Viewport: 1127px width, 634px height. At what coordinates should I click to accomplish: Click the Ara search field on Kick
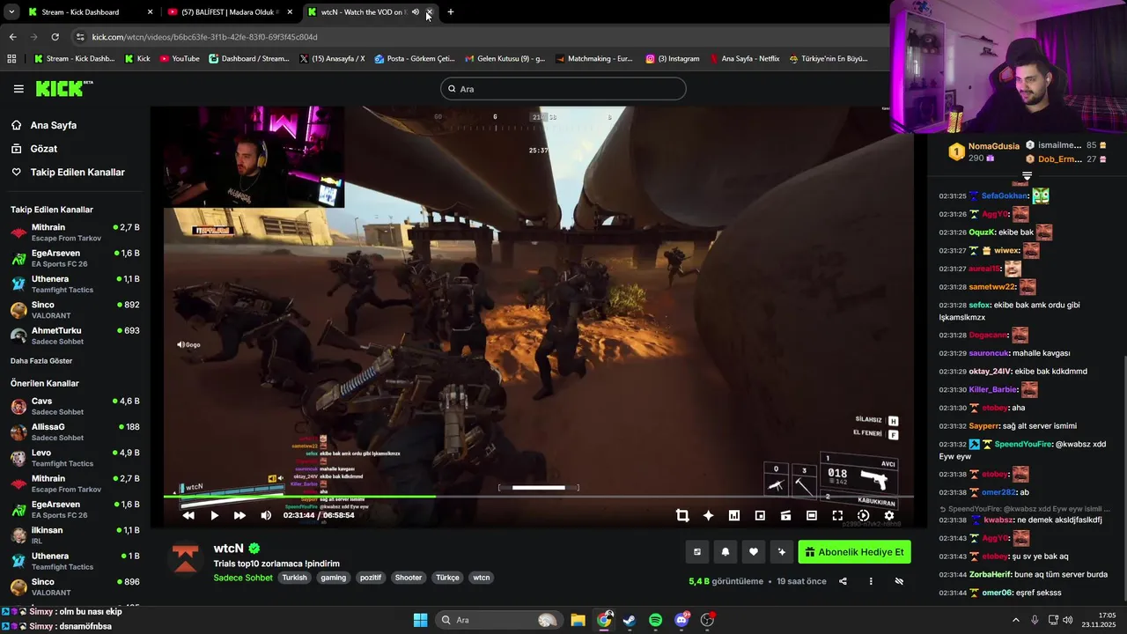563,89
